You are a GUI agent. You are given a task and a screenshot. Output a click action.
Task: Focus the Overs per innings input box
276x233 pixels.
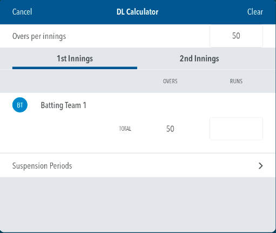pyautogui.click(x=236, y=36)
